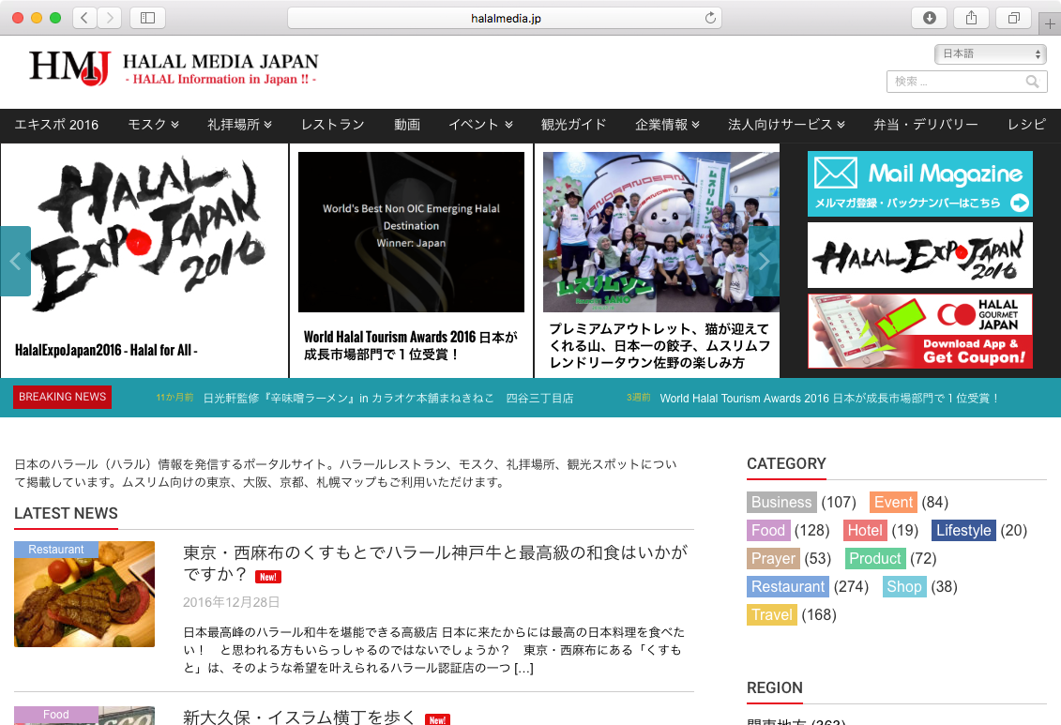Click the World's Best Non OIC slide image
Image resolution: width=1061 pixels, height=725 pixels.
411,232
